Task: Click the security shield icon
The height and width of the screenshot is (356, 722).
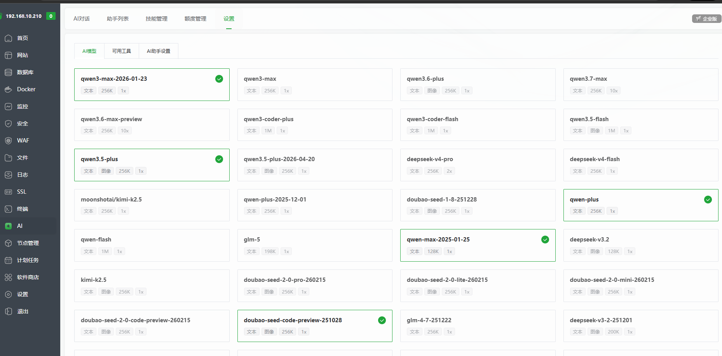Action: [x=9, y=123]
